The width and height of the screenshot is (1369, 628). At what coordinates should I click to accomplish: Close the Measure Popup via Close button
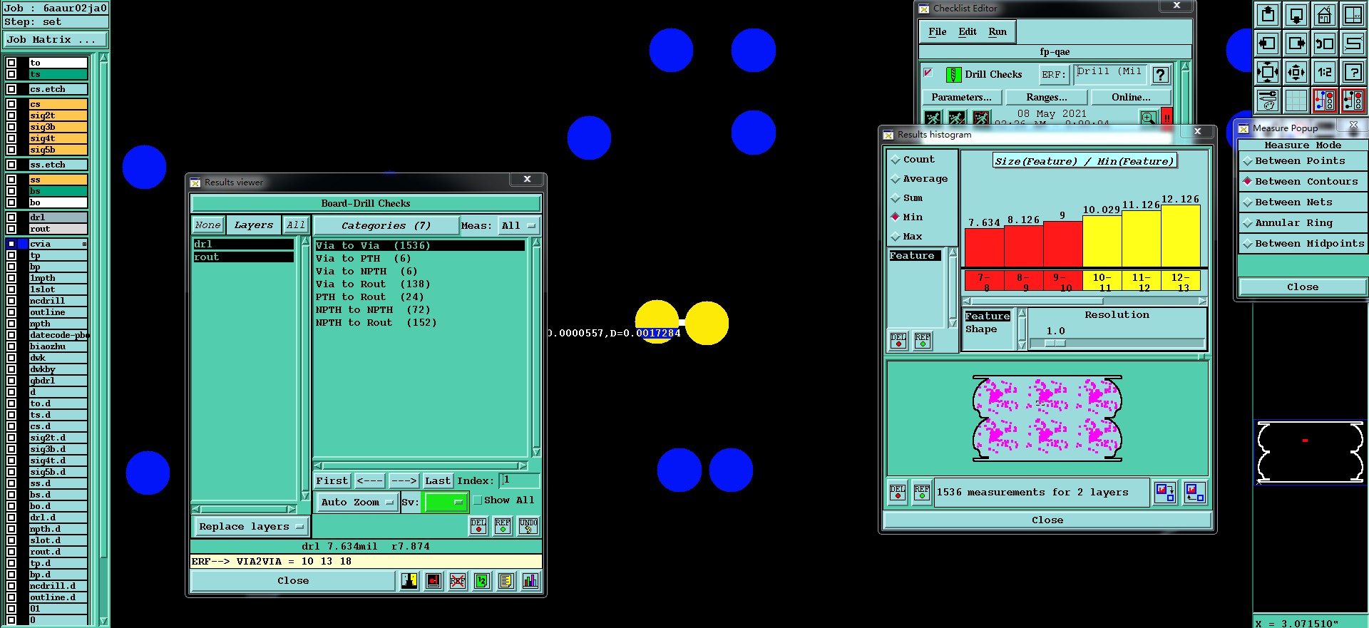(1303, 287)
